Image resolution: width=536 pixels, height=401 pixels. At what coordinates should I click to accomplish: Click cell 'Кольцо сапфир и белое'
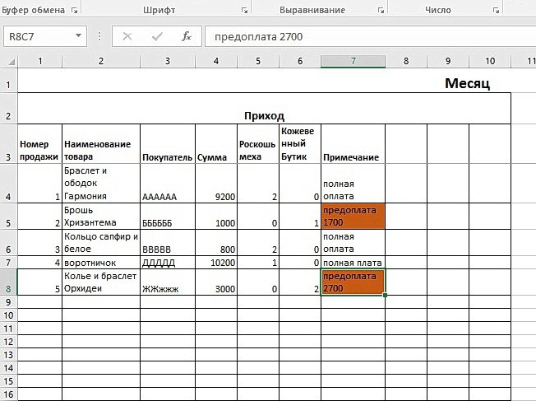click(101, 242)
